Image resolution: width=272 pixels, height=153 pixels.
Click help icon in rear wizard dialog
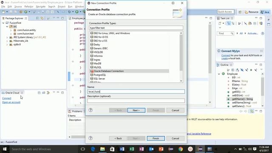pyautogui.click(x=91, y=138)
